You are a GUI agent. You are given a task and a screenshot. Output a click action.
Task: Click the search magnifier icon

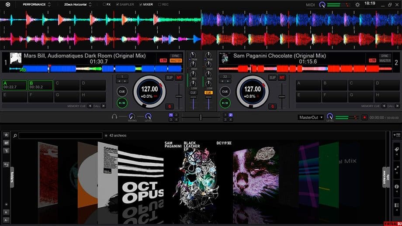pyautogui.click(x=15, y=136)
